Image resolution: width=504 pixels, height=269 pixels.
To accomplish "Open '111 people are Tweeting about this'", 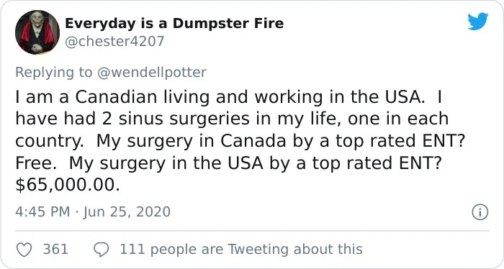I will click(241, 250).
